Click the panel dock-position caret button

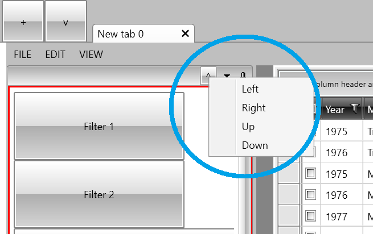click(209, 76)
